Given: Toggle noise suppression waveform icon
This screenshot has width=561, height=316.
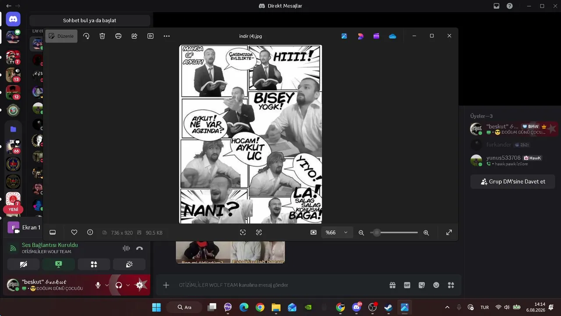Looking at the screenshot, I should click(126, 248).
